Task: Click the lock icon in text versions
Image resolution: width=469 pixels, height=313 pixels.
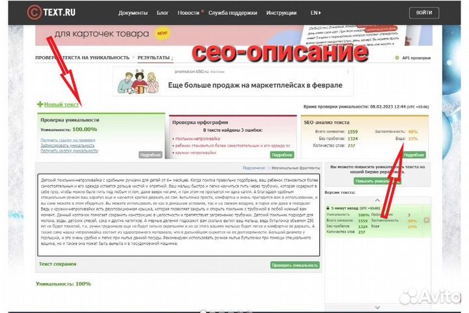Action: click(x=328, y=207)
